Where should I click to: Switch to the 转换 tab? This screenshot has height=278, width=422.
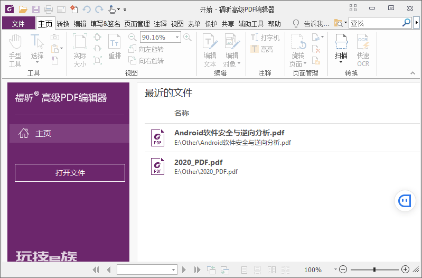point(63,24)
